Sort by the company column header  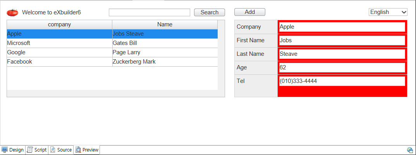point(59,25)
